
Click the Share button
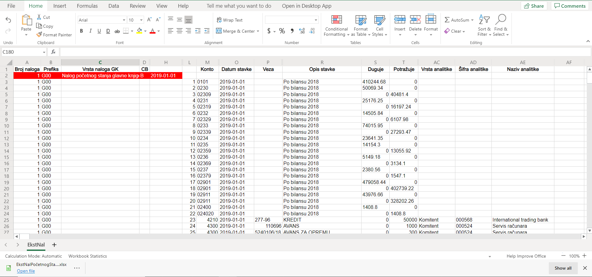click(534, 6)
